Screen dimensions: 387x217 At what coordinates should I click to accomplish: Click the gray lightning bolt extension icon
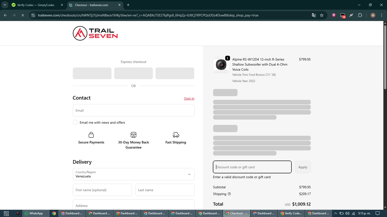pyautogui.click(x=351, y=15)
